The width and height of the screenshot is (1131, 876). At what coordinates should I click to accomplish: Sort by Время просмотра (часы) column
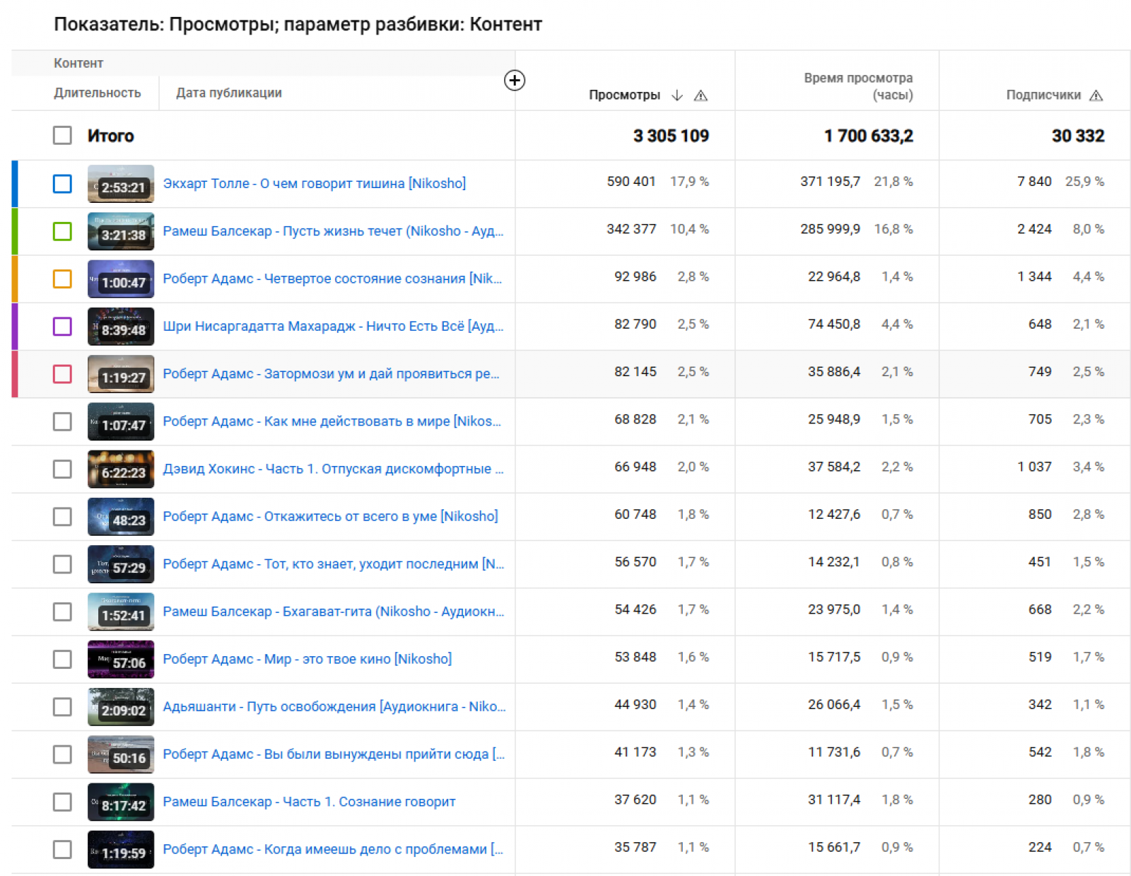(857, 86)
